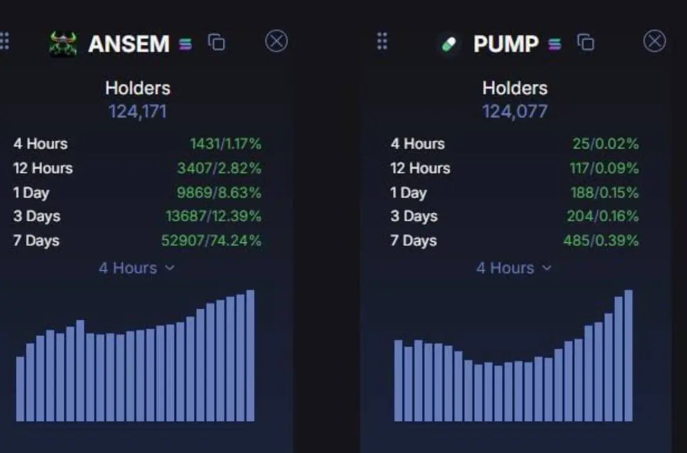Click ANSEM holders count 124,171
687x453 pixels.
(138, 111)
